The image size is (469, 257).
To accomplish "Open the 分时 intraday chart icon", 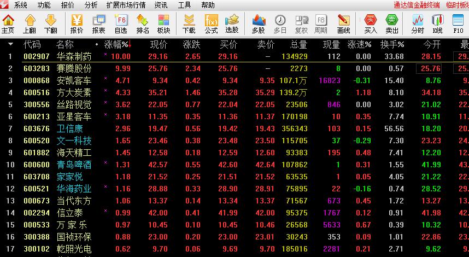I will coord(418,24).
